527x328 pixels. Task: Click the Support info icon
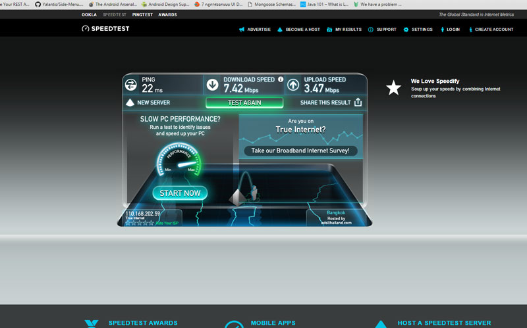pyautogui.click(x=370, y=30)
